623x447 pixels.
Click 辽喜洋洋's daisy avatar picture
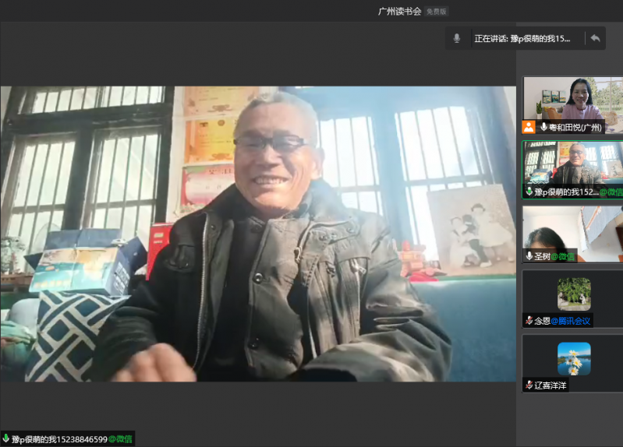tap(573, 359)
